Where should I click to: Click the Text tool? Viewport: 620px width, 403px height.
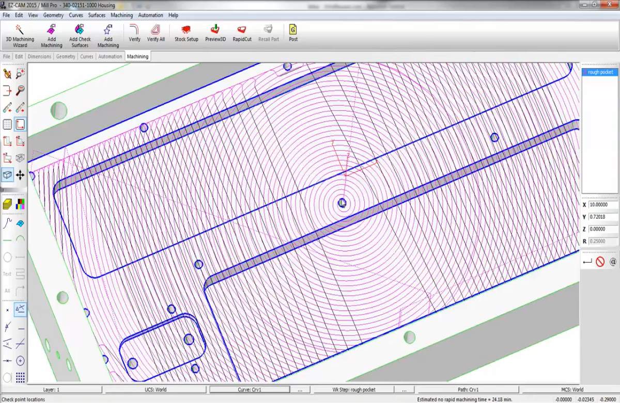tap(7, 274)
